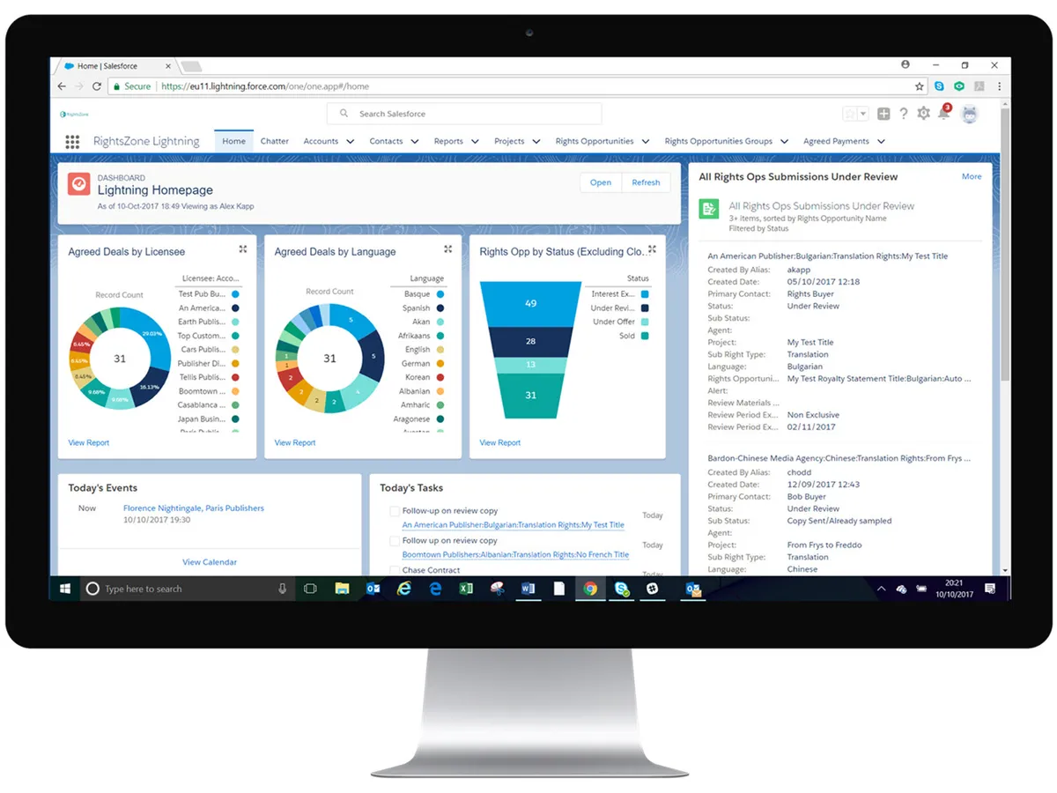Open Excel from the taskbar
1057x793 pixels.
coord(466,589)
